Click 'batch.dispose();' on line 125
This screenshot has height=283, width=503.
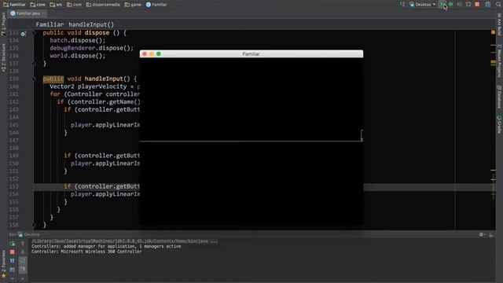[78, 40]
